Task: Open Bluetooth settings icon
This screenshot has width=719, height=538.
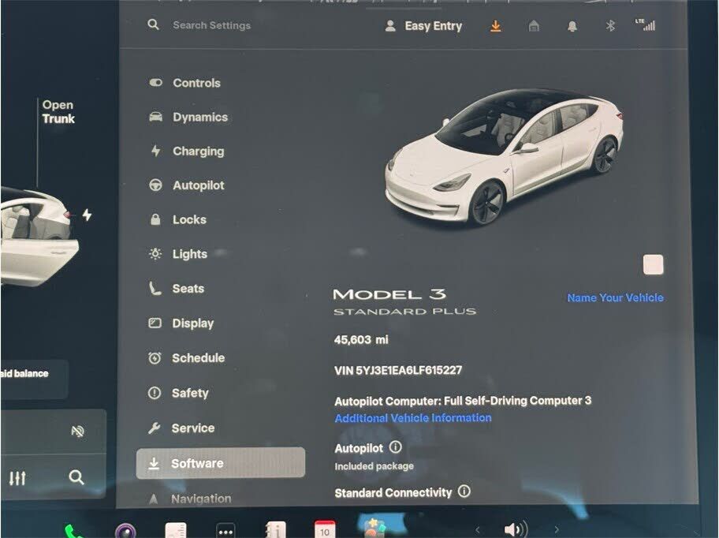Action: pyautogui.click(x=609, y=26)
